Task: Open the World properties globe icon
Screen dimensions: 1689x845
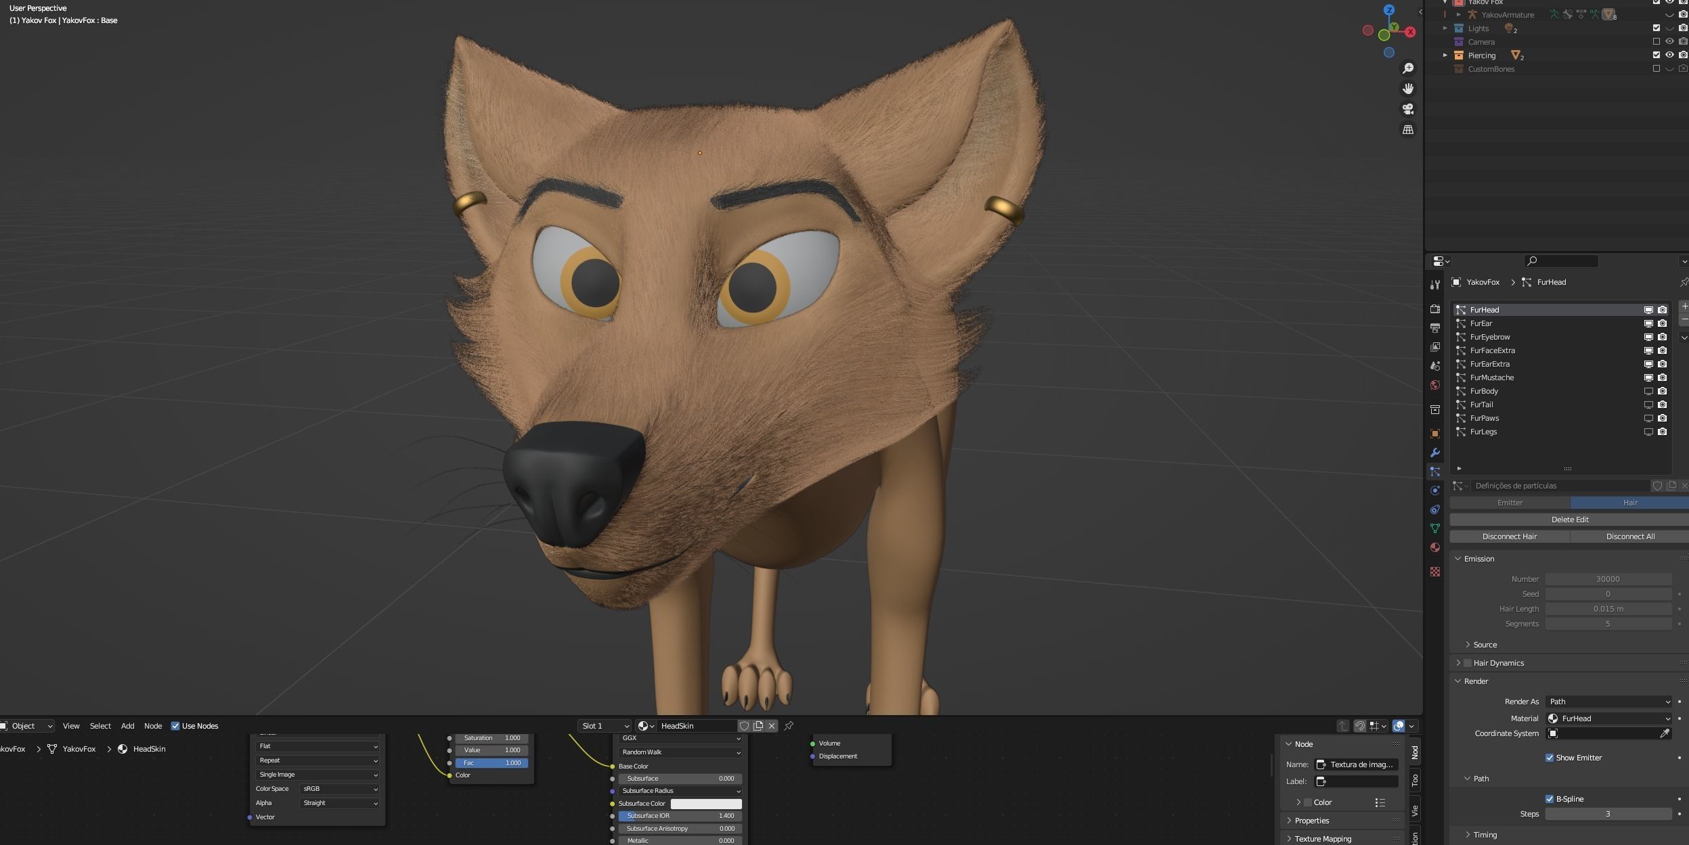Action: click(1434, 385)
